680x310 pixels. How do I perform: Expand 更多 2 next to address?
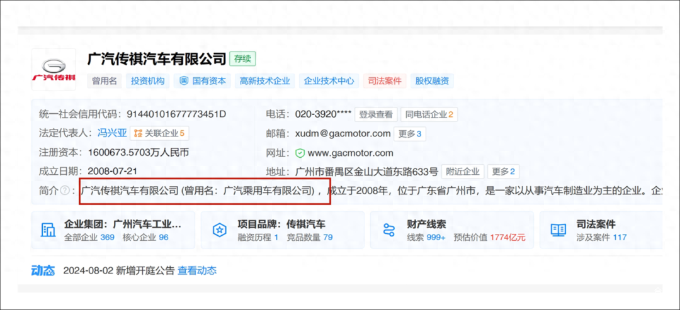tap(504, 172)
